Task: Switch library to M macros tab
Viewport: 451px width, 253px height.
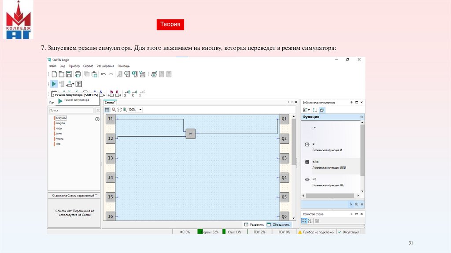Action: pos(362,204)
